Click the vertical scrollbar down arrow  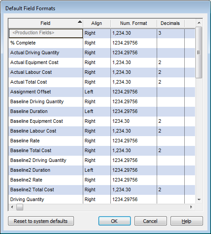pyautogui.click(x=199, y=200)
